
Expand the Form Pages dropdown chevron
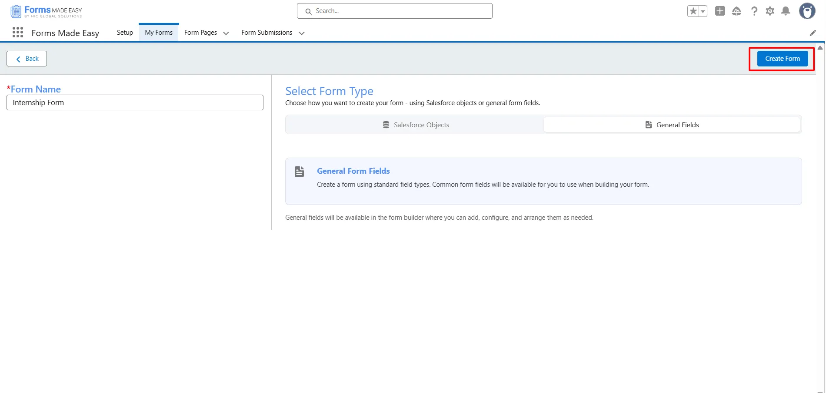coord(226,33)
